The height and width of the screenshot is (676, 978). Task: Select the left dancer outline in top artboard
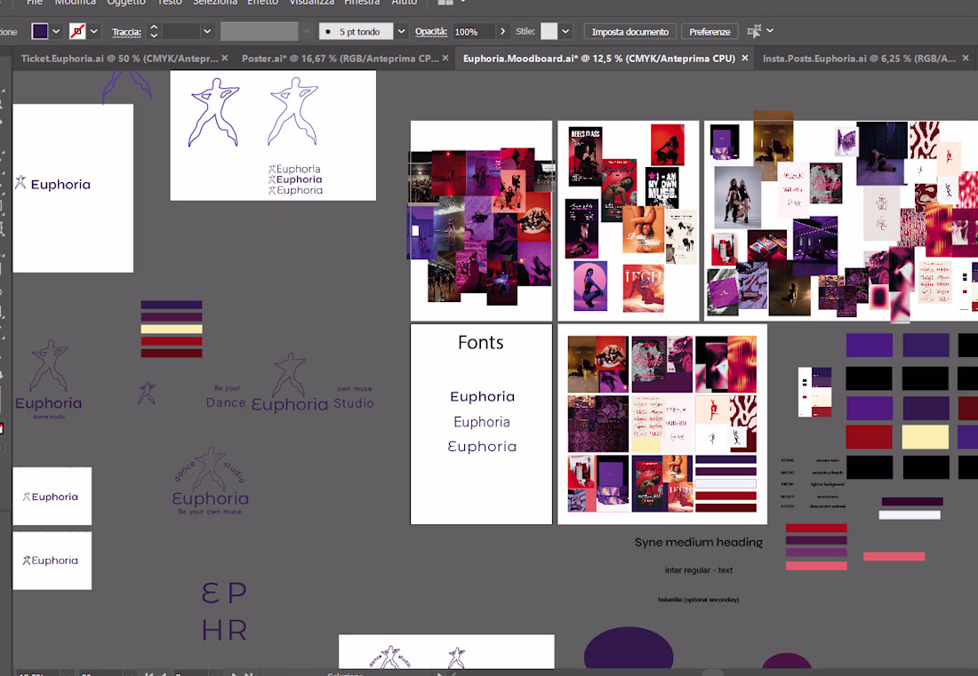[x=214, y=112]
